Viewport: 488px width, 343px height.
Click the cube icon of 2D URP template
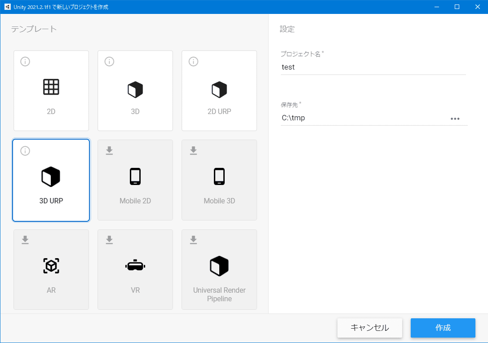click(219, 89)
